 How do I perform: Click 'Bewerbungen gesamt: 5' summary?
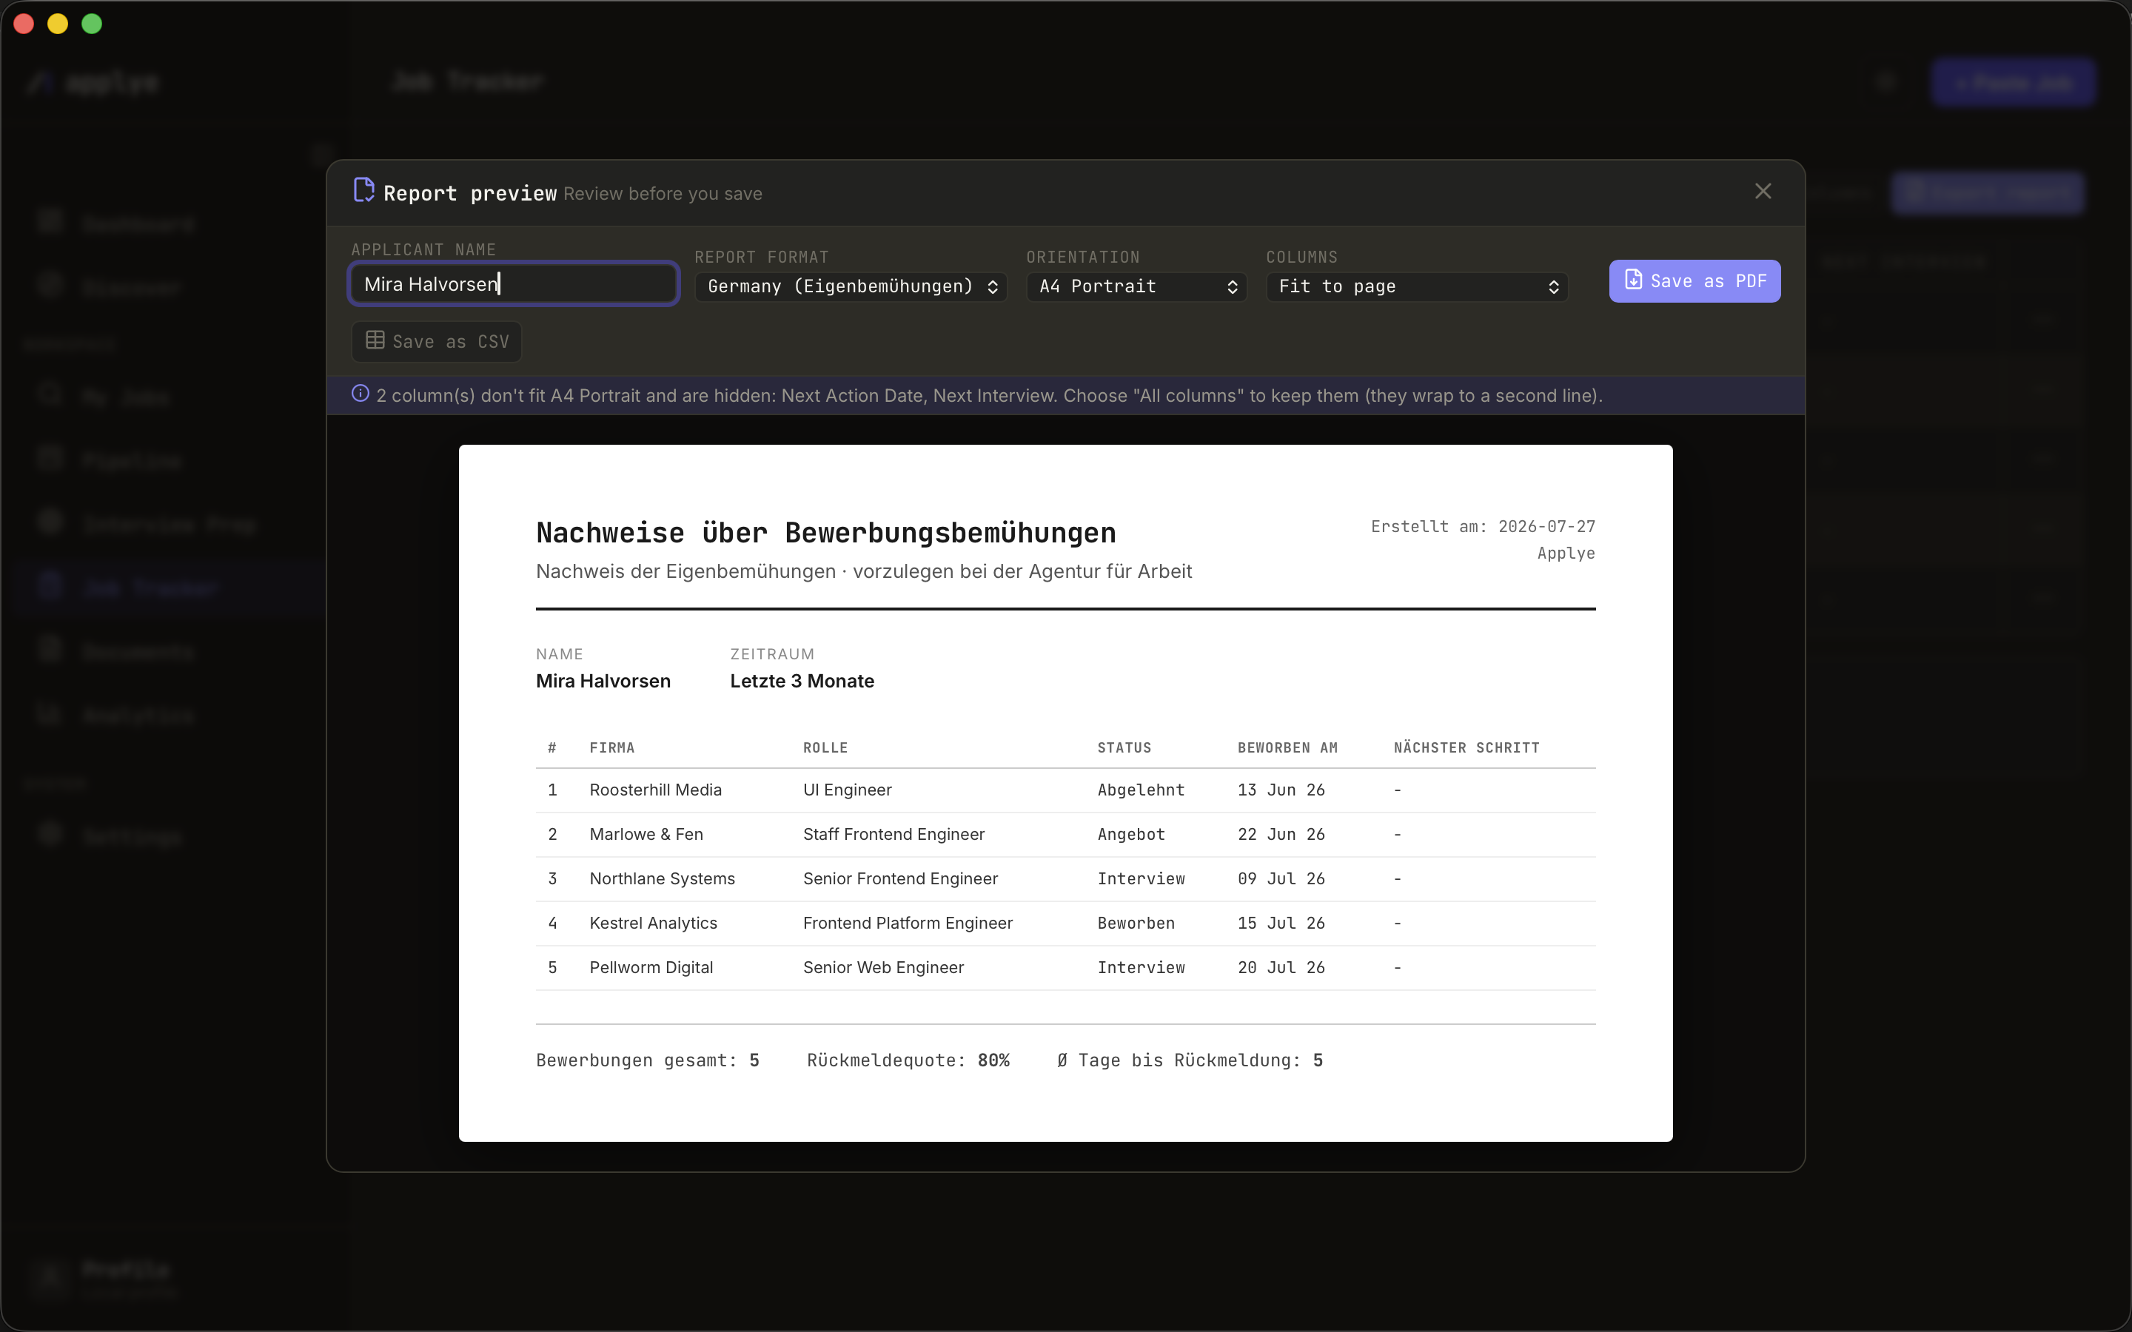point(648,1060)
